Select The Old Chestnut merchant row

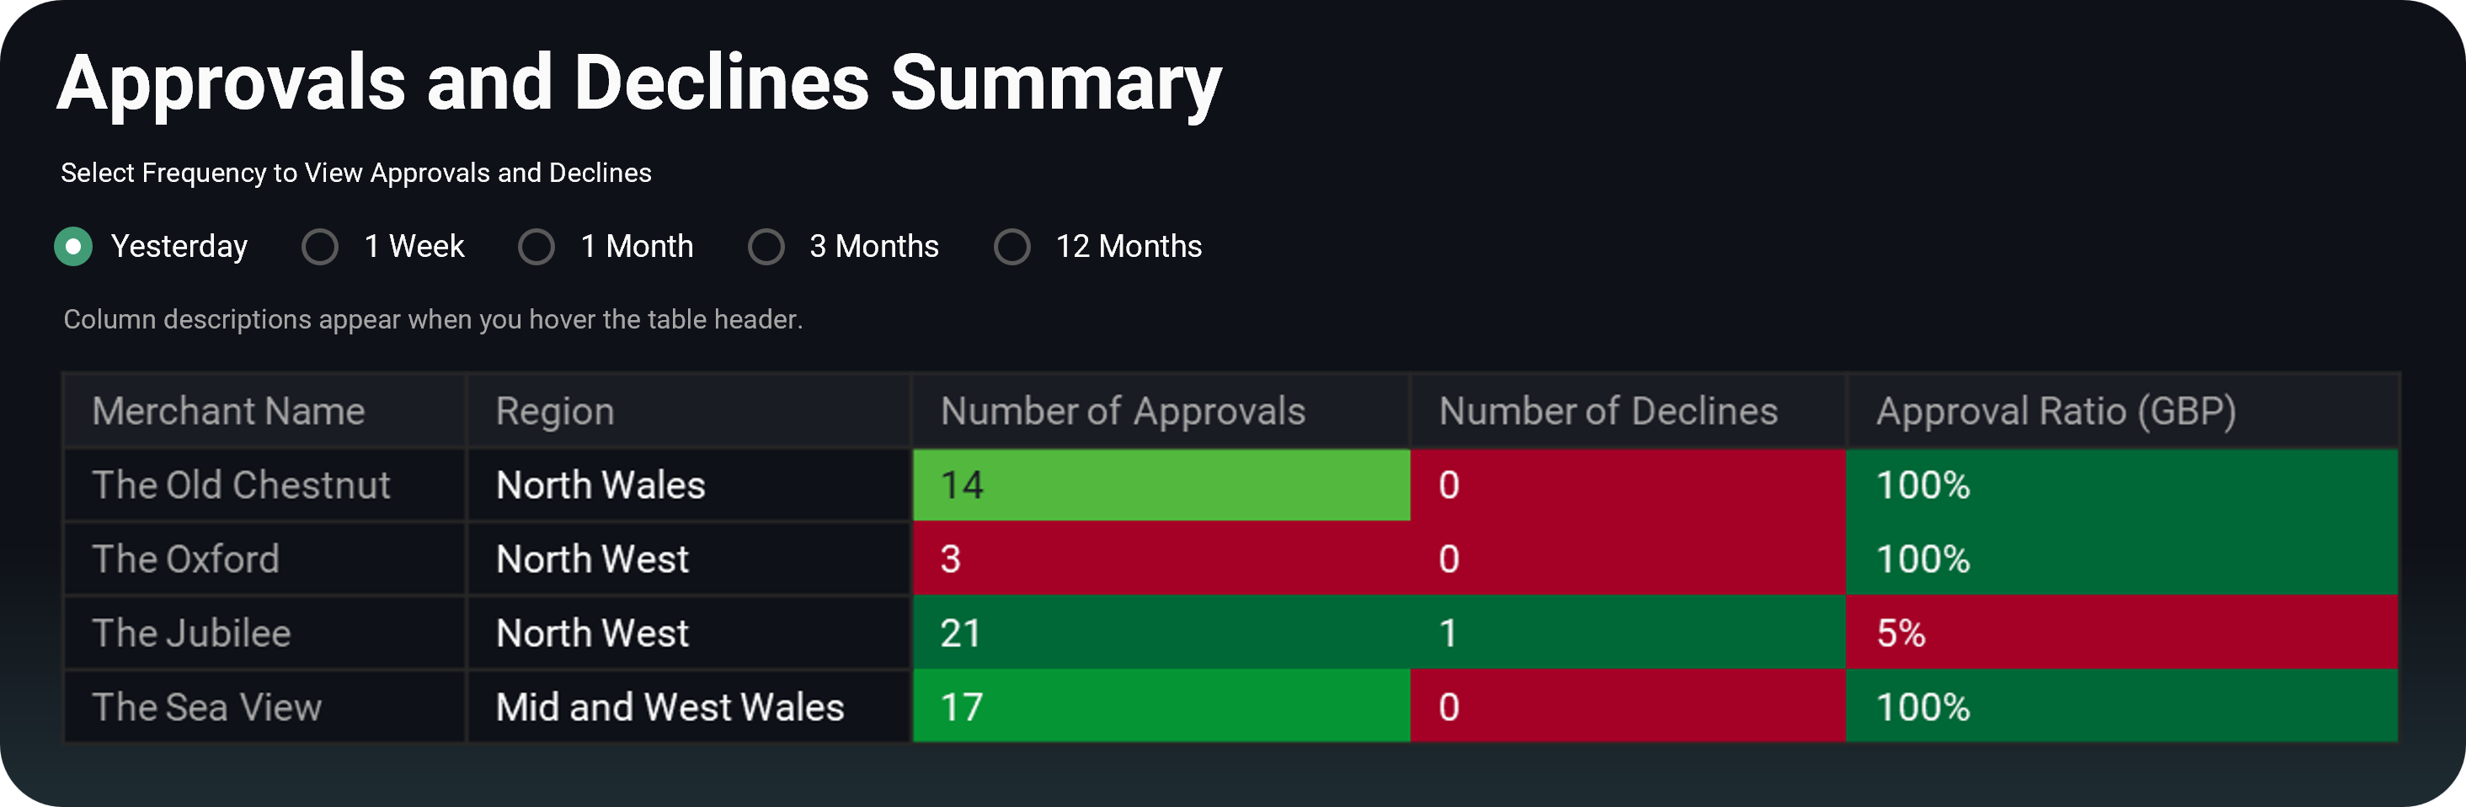[241, 484]
